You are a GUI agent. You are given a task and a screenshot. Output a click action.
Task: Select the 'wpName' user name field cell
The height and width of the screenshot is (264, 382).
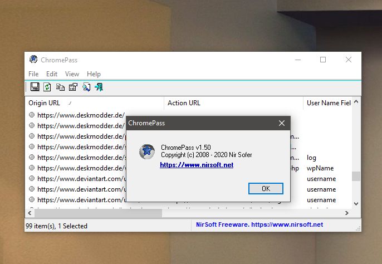320,168
